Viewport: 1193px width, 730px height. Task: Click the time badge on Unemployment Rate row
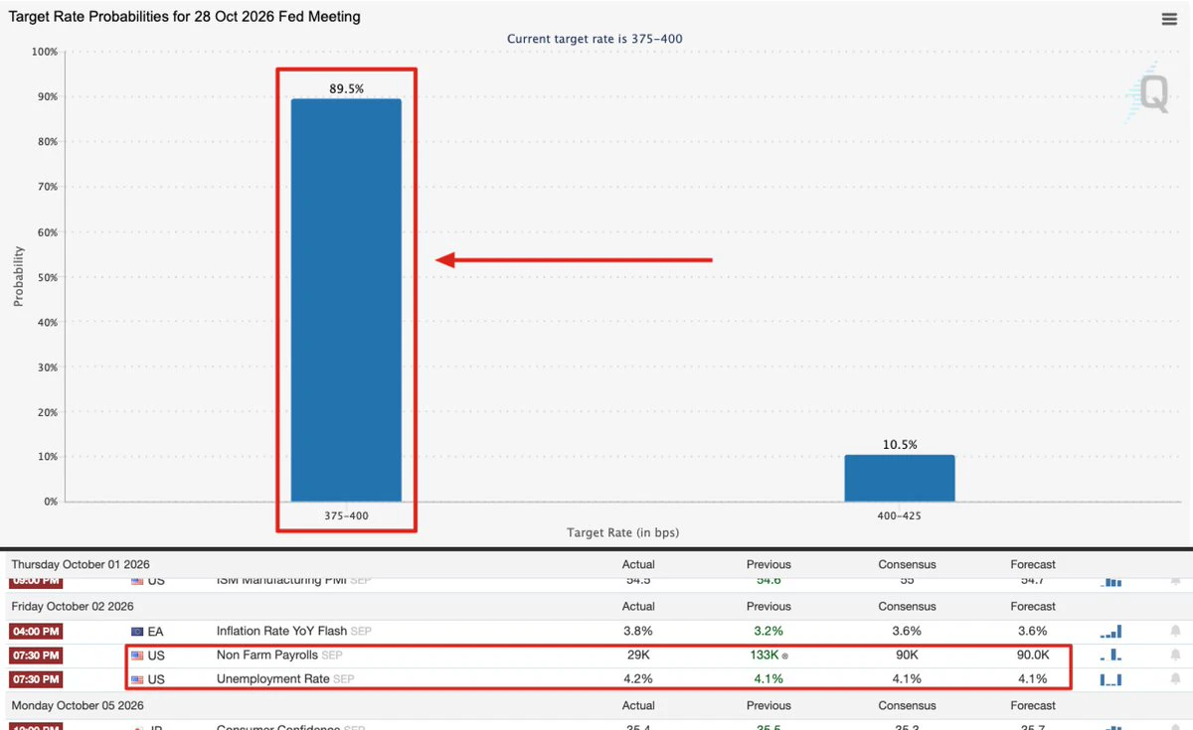tap(36, 679)
